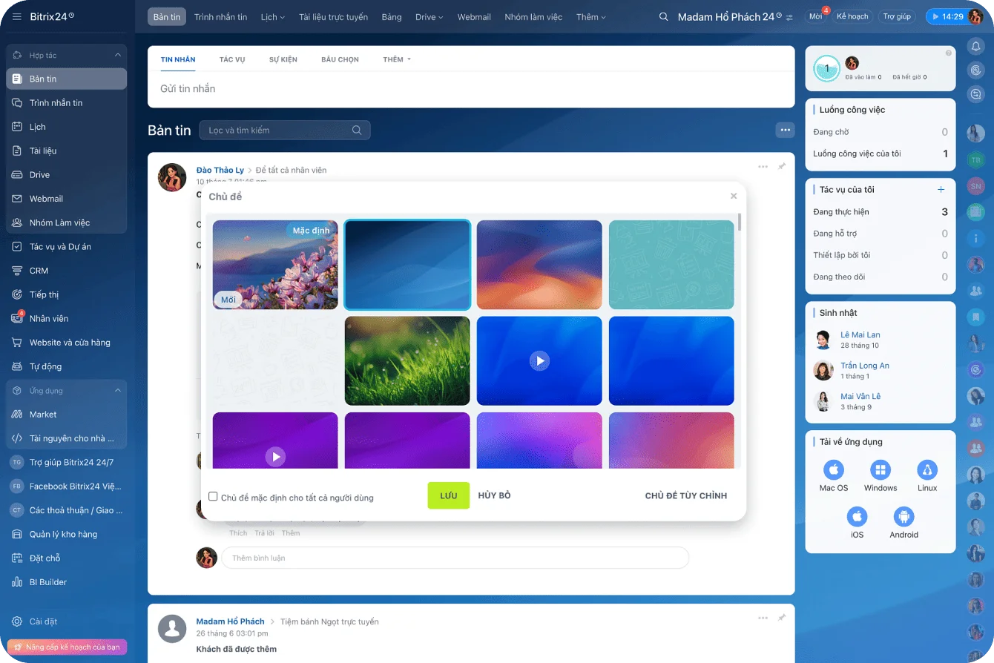Enable default theme for all users checkbox

coord(214,497)
